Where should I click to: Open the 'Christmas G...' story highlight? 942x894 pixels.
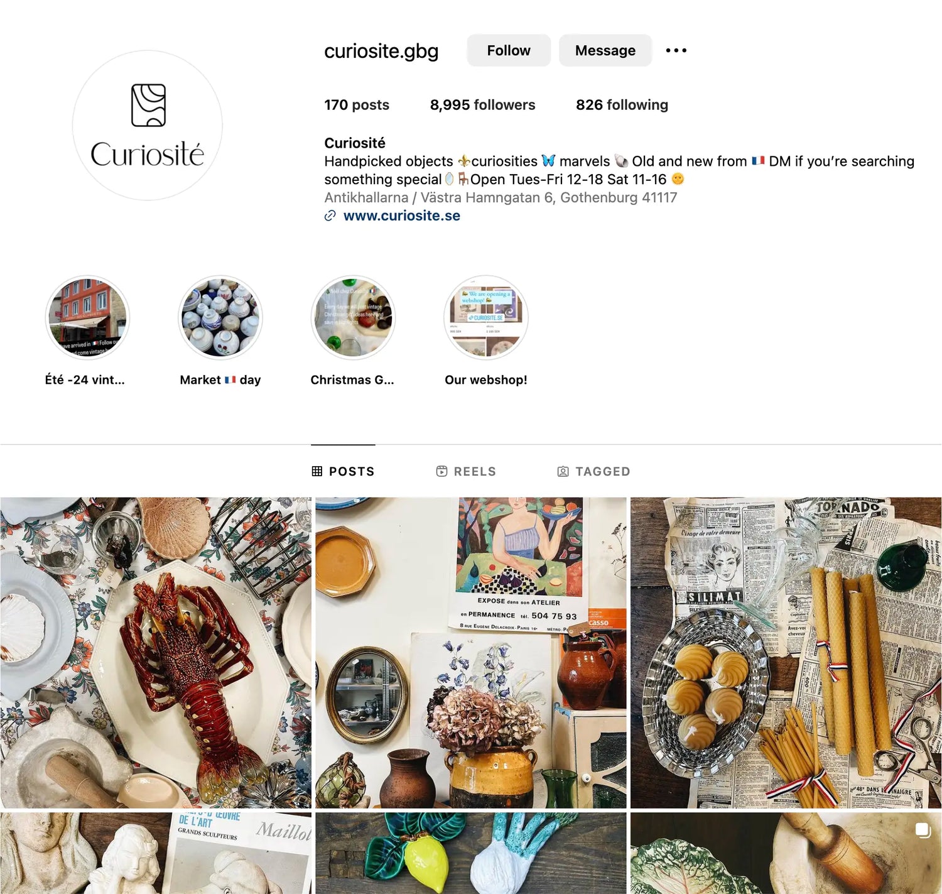click(x=353, y=317)
